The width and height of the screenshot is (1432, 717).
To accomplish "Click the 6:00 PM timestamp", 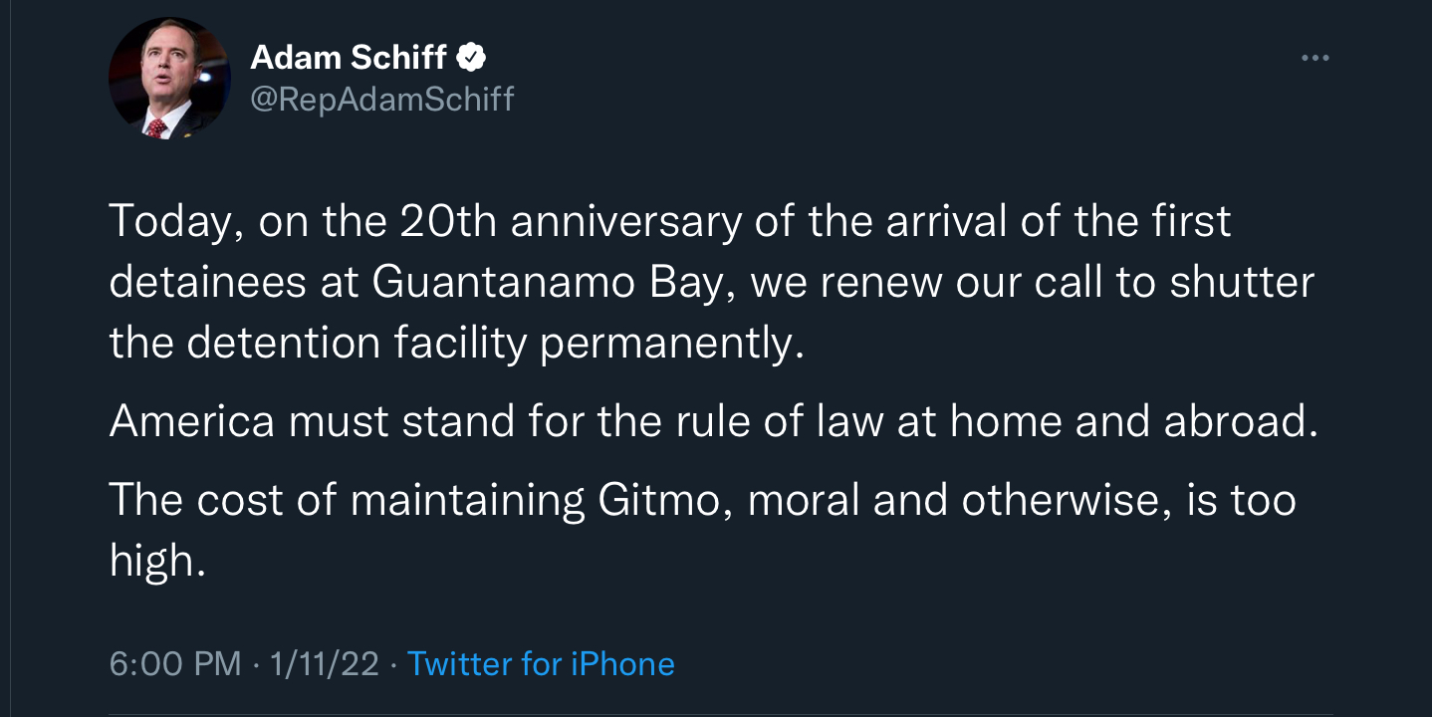I will pyautogui.click(x=175, y=664).
